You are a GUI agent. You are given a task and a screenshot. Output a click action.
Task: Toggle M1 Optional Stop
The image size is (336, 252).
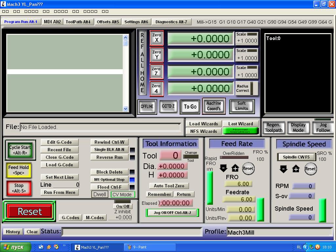(109, 179)
